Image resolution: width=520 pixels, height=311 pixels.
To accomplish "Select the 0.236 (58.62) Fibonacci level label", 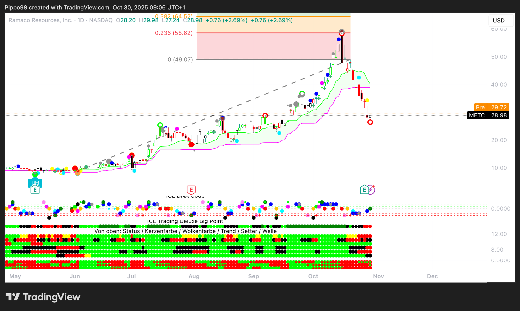I will click(174, 33).
